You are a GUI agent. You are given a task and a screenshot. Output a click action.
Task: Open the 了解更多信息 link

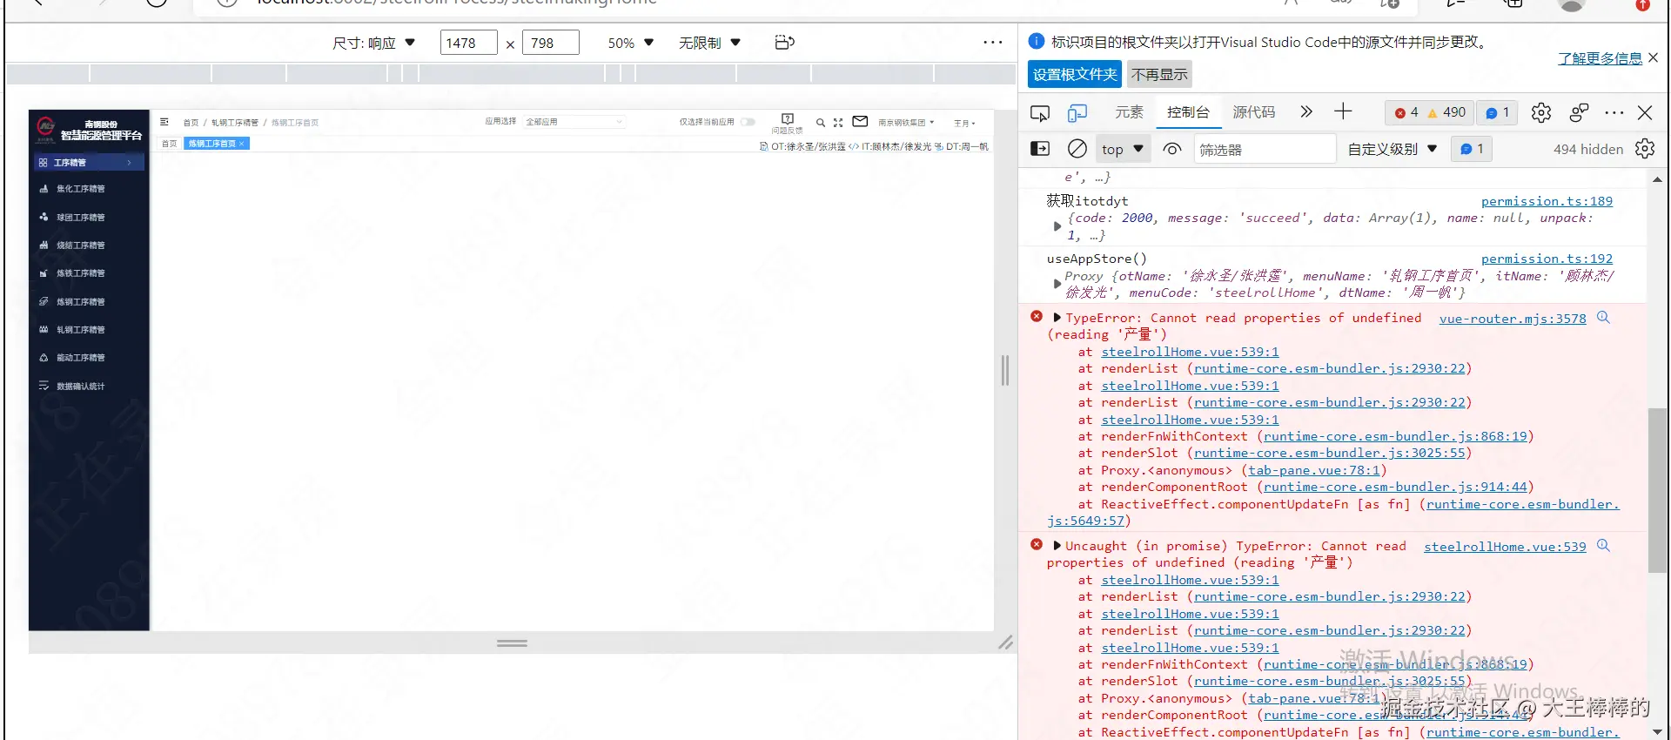tap(1600, 58)
